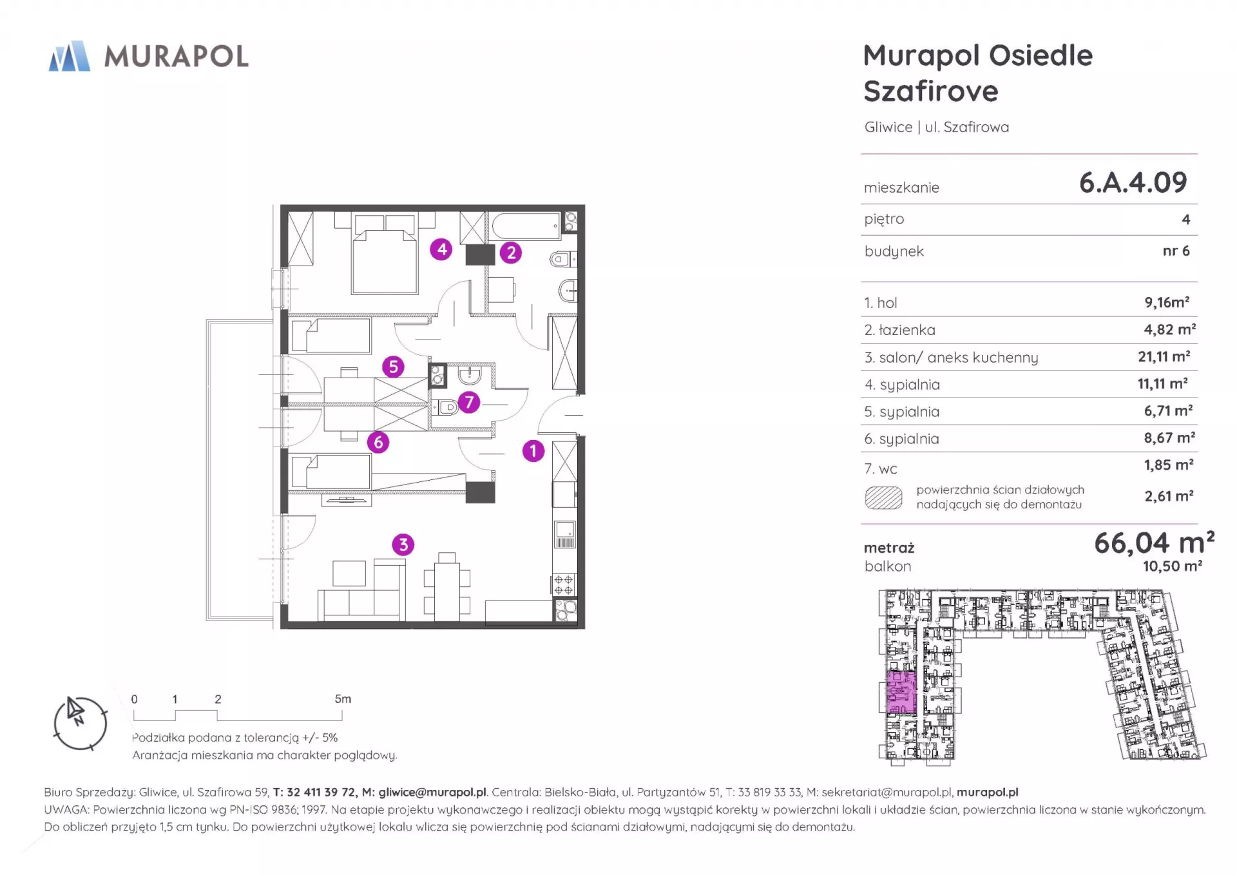Click the "4. sypialnia" room label
This screenshot has height=875, width=1237.
pyautogui.click(x=902, y=385)
